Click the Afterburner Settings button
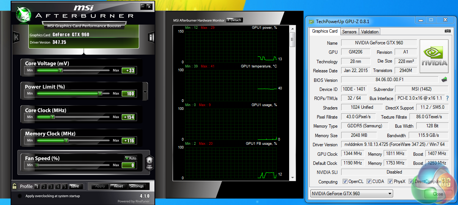The image size is (458, 205). tap(137, 186)
